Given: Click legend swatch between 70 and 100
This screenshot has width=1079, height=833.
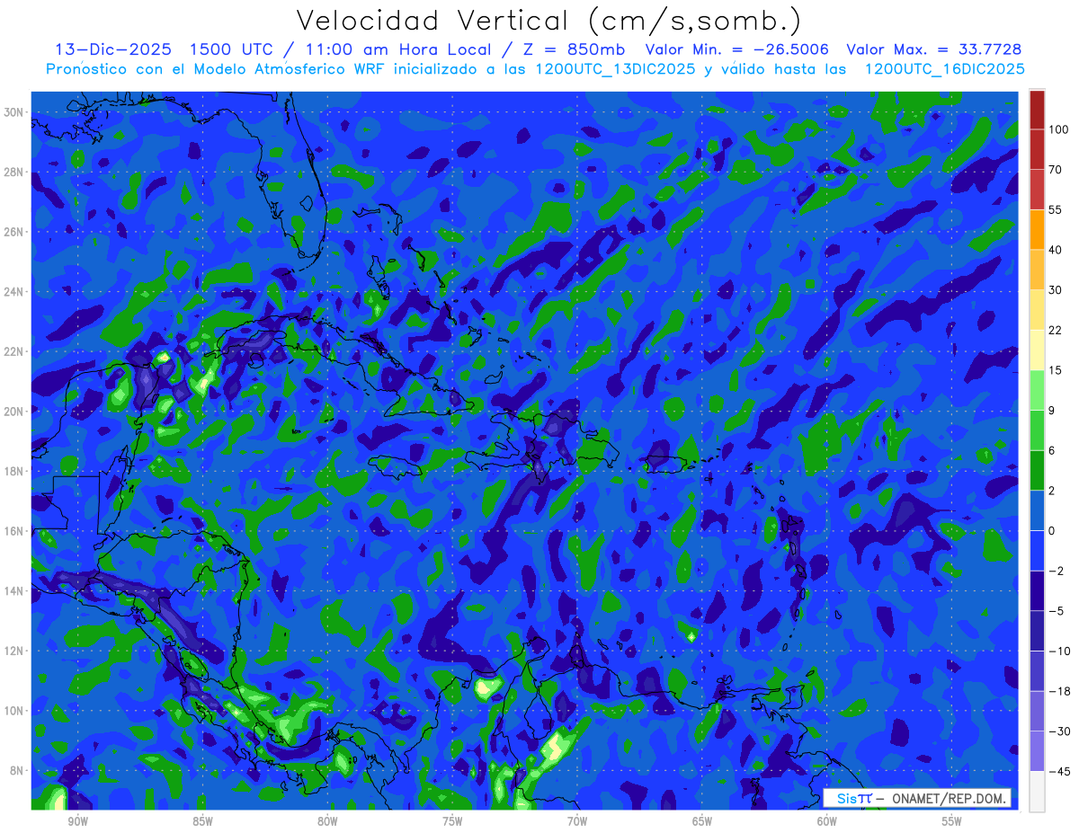Looking at the screenshot, I should [1037, 149].
